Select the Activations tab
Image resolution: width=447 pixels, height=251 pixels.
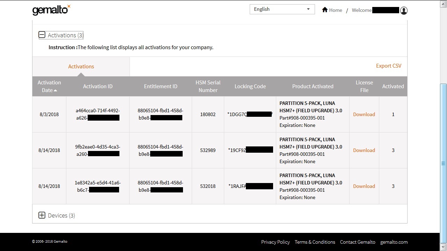pyautogui.click(x=81, y=66)
